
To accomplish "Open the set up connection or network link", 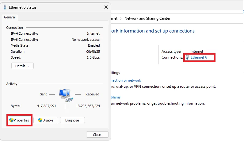I will pos(126,80).
